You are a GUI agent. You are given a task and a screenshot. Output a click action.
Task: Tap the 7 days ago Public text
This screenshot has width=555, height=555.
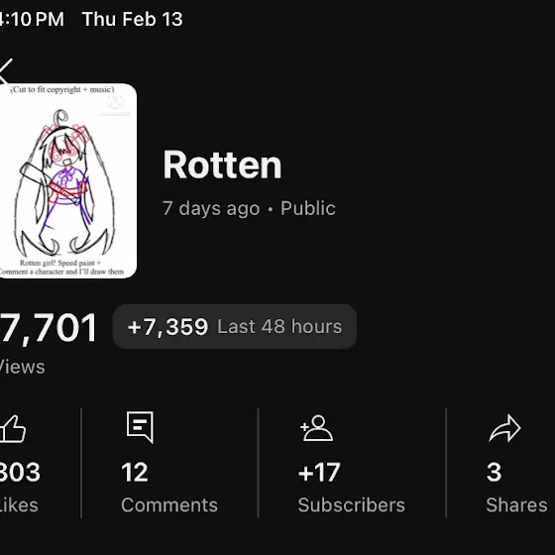(249, 208)
